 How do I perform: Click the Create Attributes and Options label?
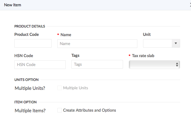(89, 110)
